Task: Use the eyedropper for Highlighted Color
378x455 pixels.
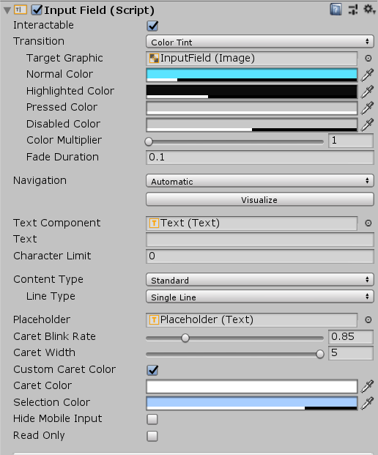Action: tap(367, 92)
